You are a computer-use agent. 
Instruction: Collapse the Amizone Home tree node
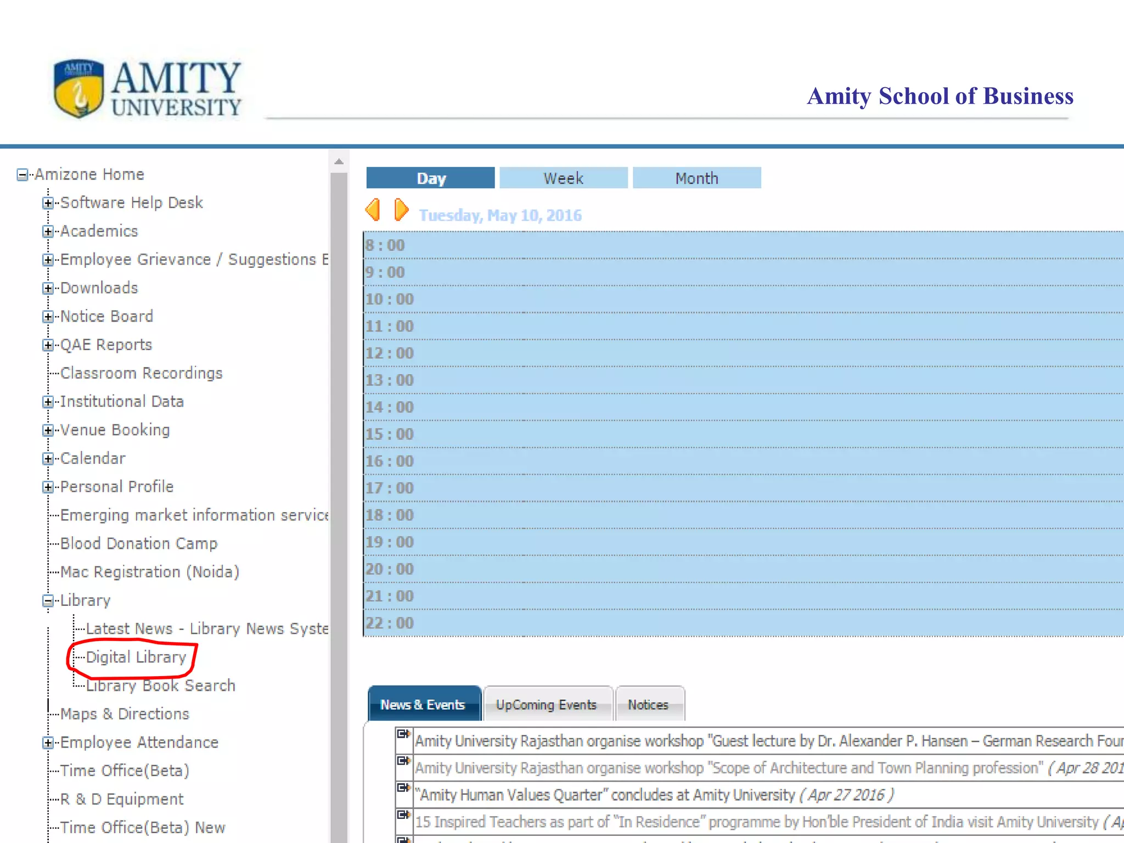point(22,175)
